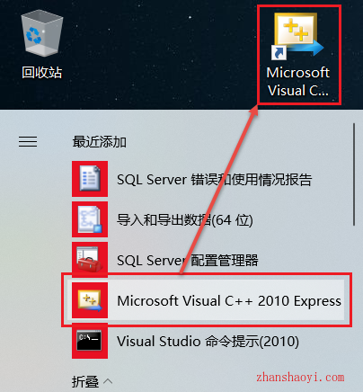The image size is (363, 392).
Task: Click the 回收站 label text
Action: point(41,72)
